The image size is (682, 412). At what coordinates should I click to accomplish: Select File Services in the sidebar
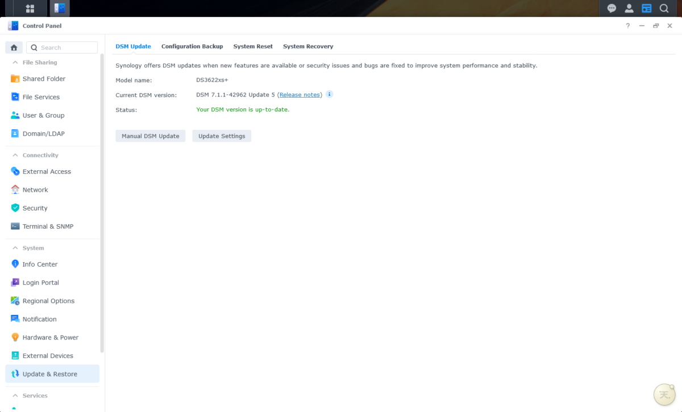pos(40,96)
